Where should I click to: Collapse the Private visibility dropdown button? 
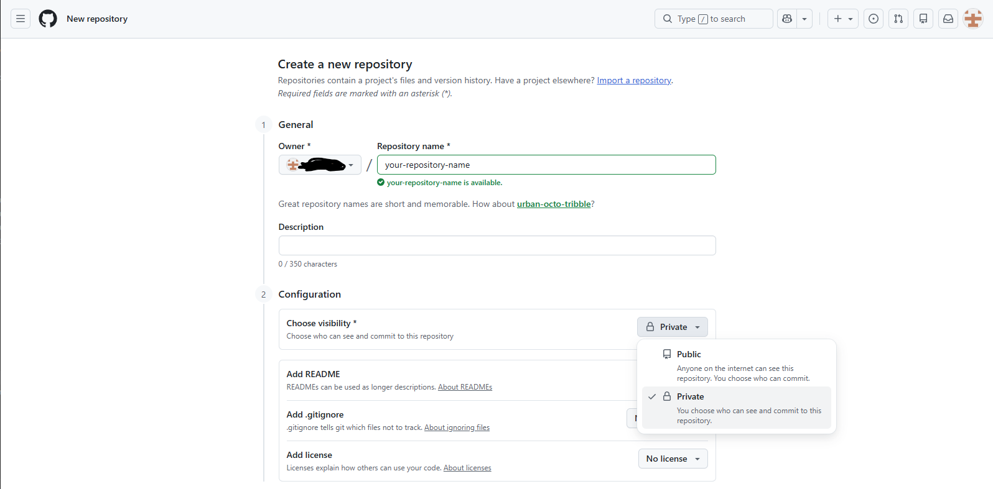click(673, 327)
